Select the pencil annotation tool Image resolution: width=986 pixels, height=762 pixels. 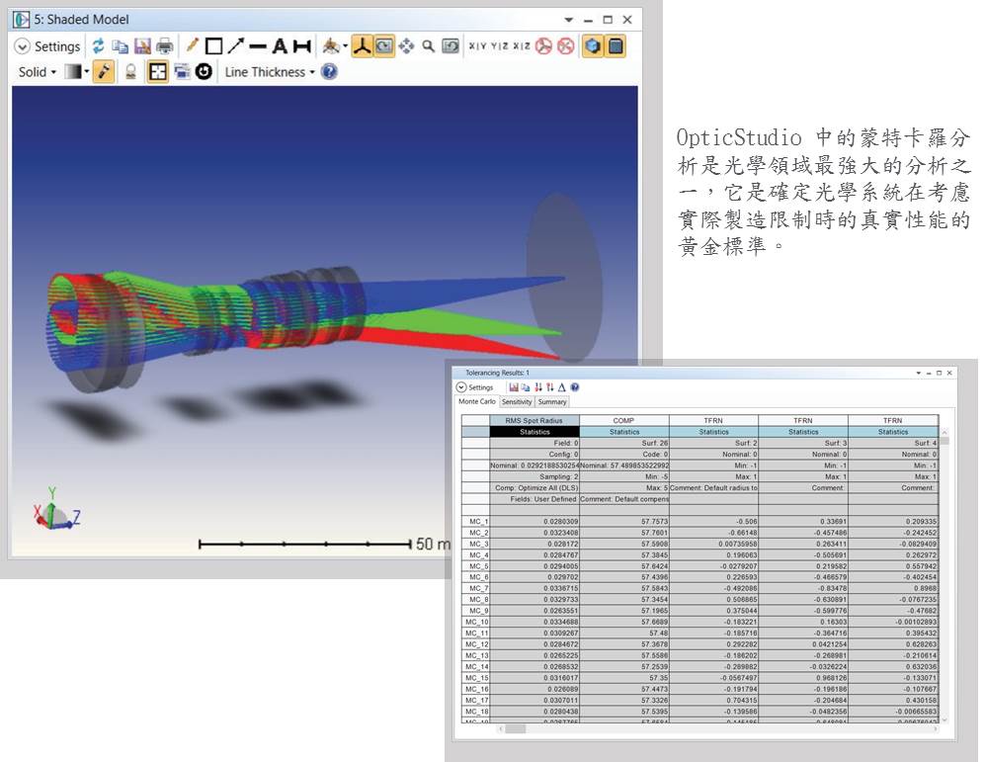(193, 46)
